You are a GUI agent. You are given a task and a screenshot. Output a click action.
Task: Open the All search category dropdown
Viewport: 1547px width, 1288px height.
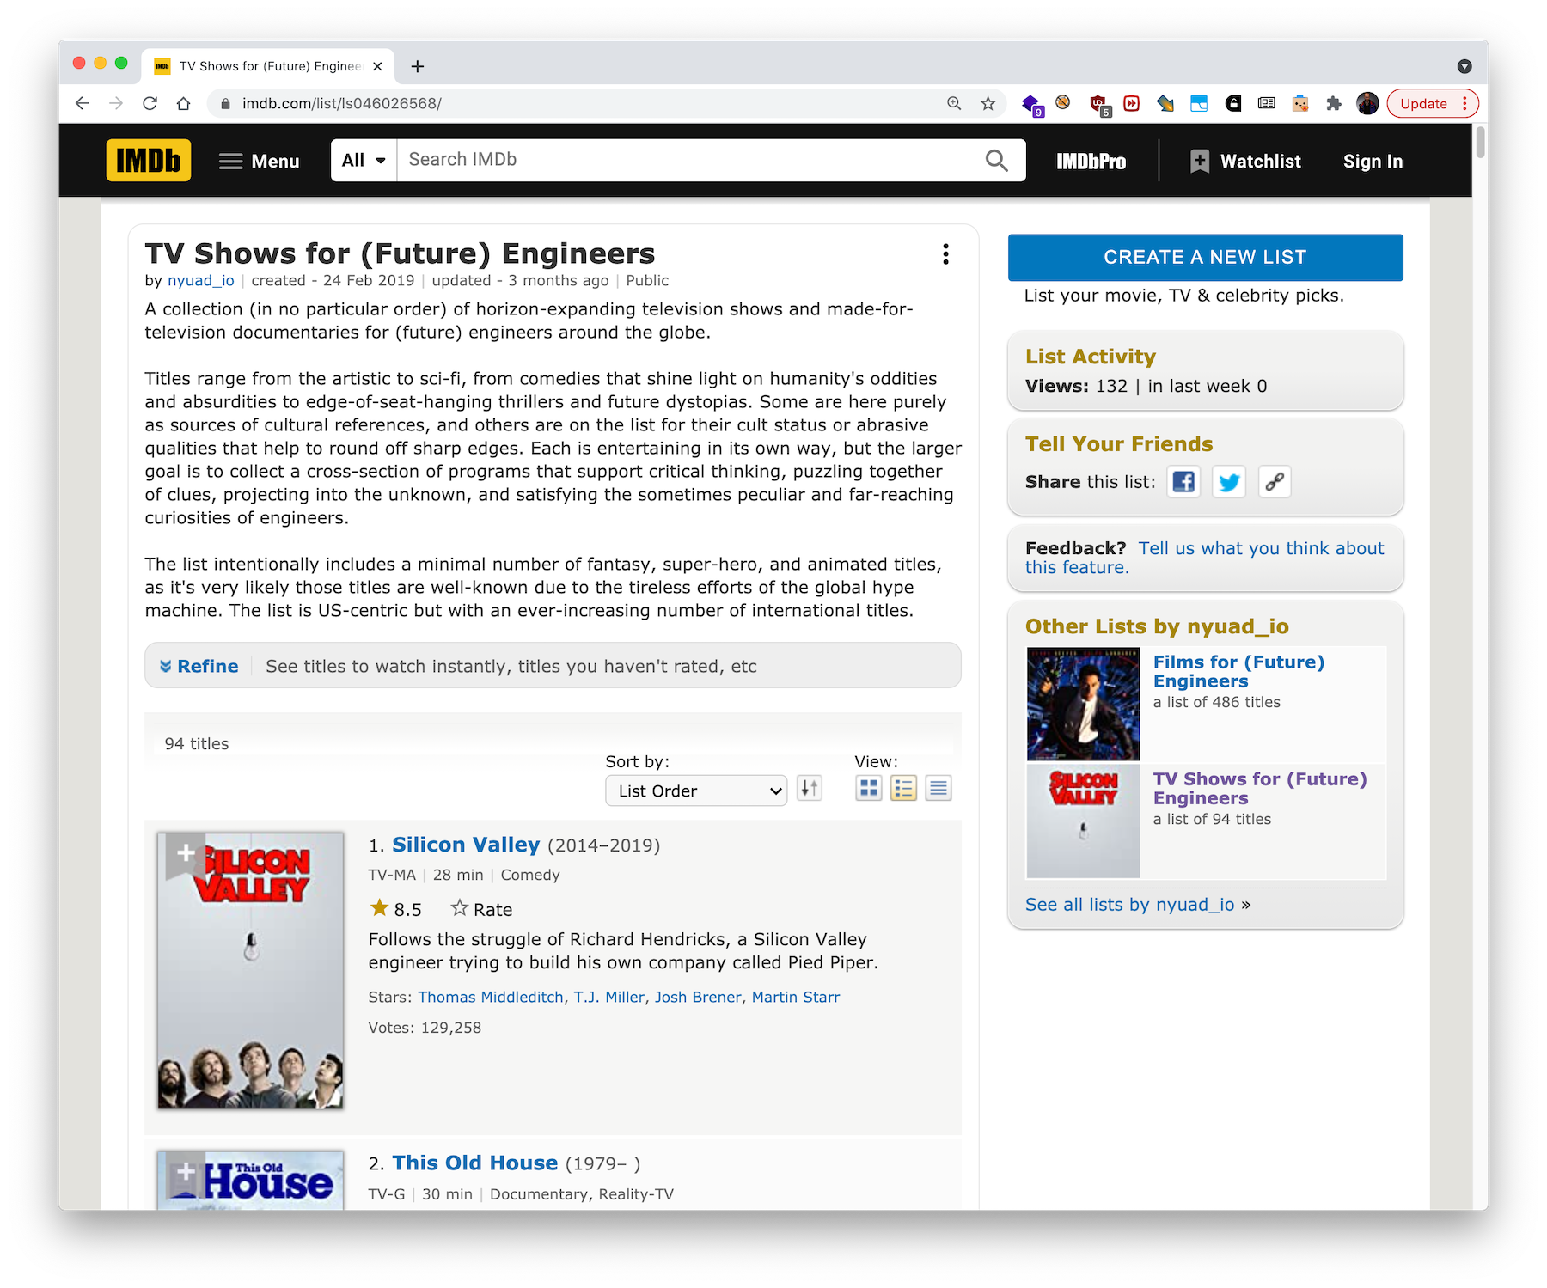coord(364,161)
